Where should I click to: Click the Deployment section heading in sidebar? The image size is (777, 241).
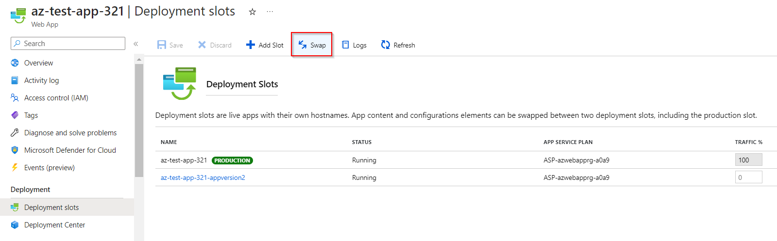click(30, 190)
